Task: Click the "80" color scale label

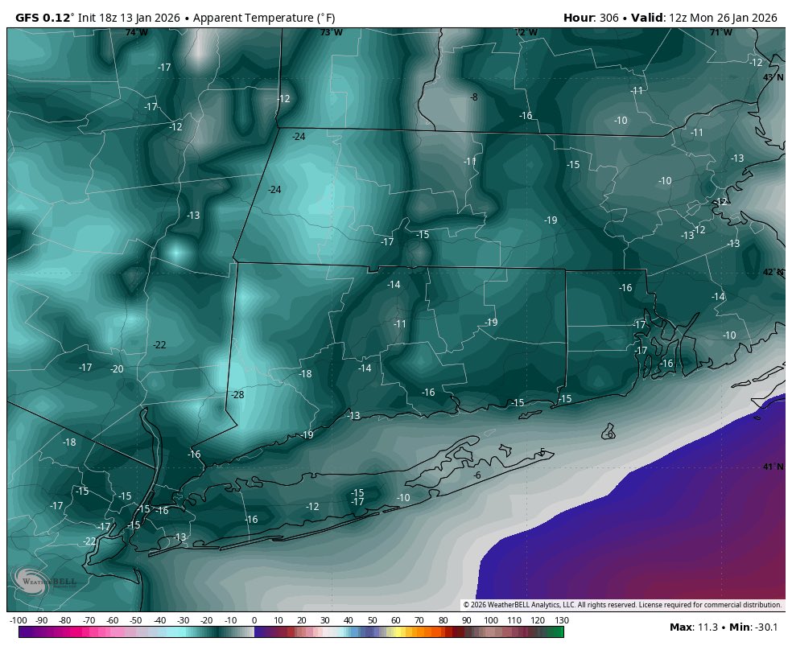Action: click(443, 620)
